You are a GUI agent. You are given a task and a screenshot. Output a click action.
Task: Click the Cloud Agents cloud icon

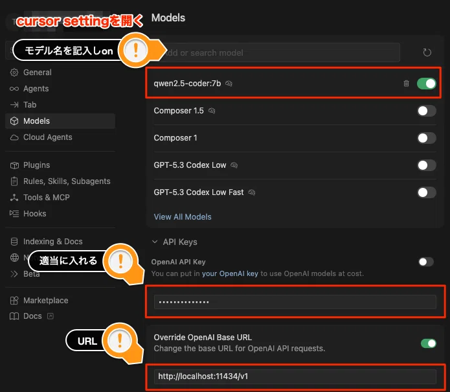tap(14, 137)
